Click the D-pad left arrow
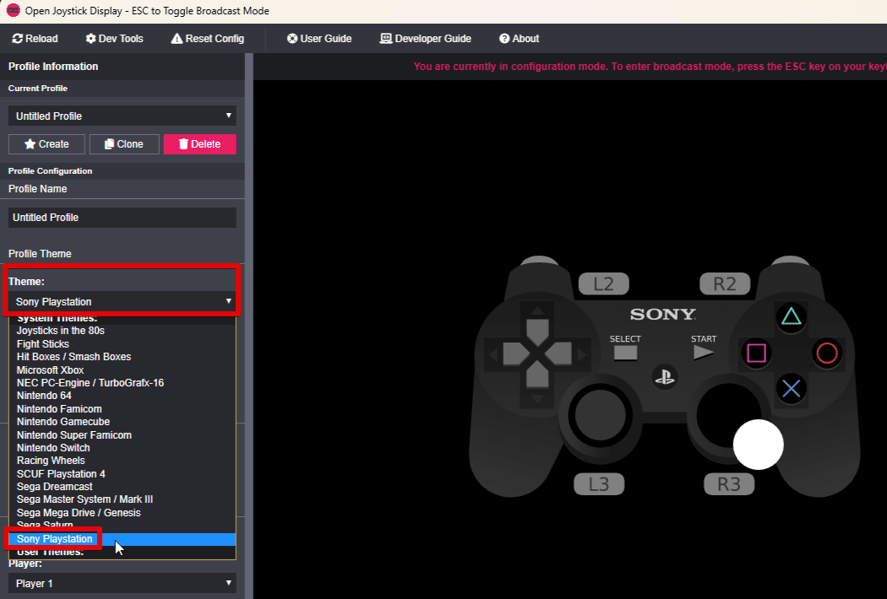The height and width of the screenshot is (599, 887). click(514, 353)
